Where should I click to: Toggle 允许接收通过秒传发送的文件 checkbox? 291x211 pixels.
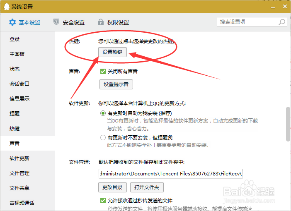click(103, 200)
